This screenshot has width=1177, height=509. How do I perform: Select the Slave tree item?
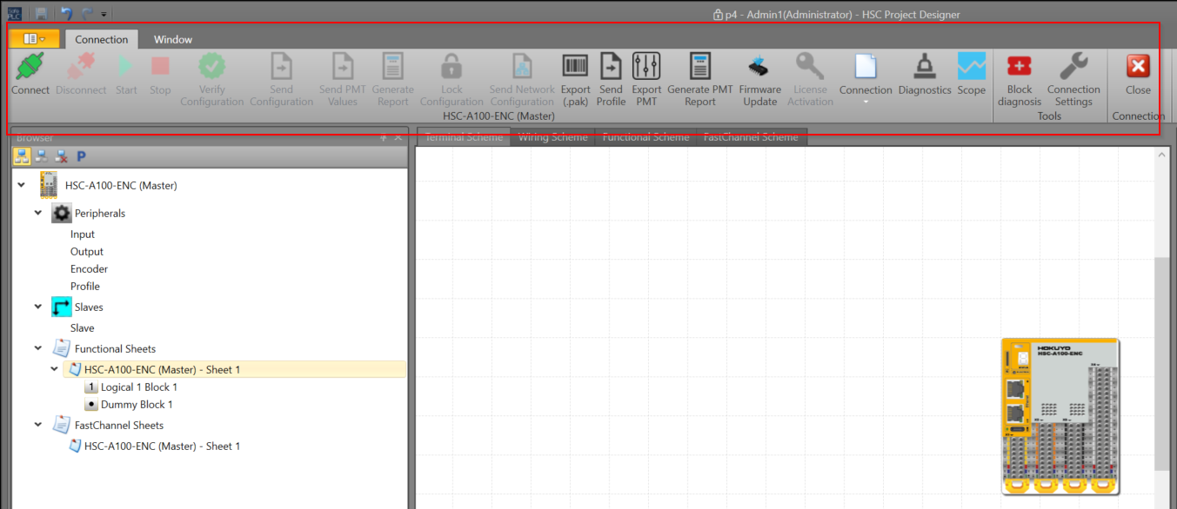coord(83,327)
